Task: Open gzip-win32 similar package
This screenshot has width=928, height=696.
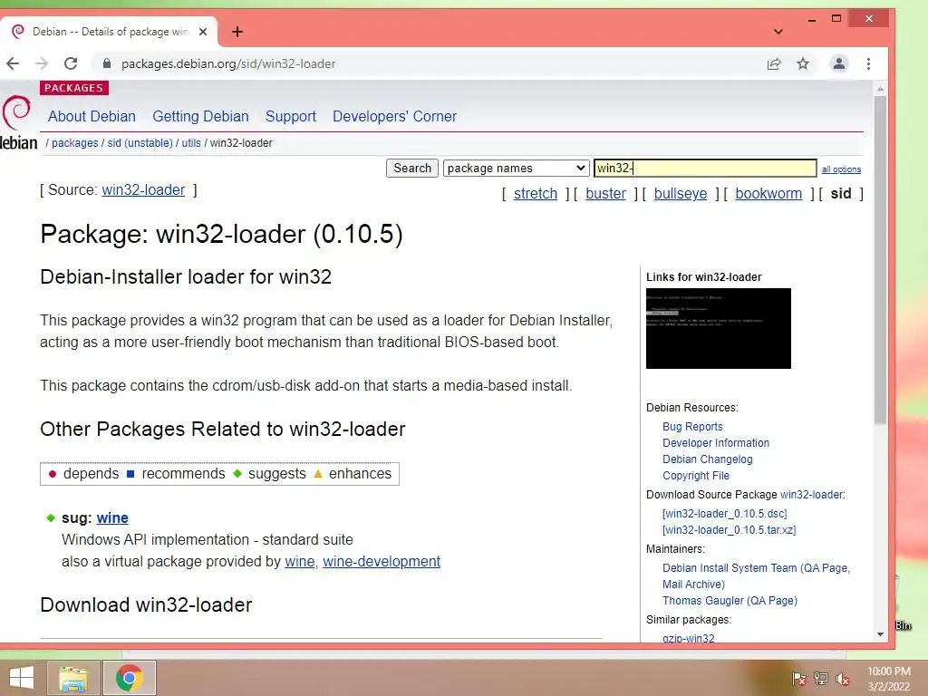Action: 689,639
